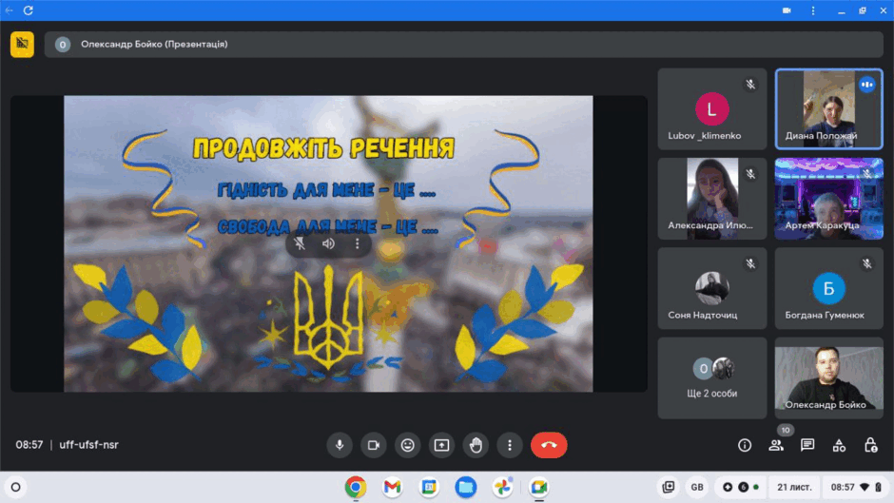Click the meeting code uff-ufsf-nsr
This screenshot has height=503, width=894.
pyautogui.click(x=89, y=445)
